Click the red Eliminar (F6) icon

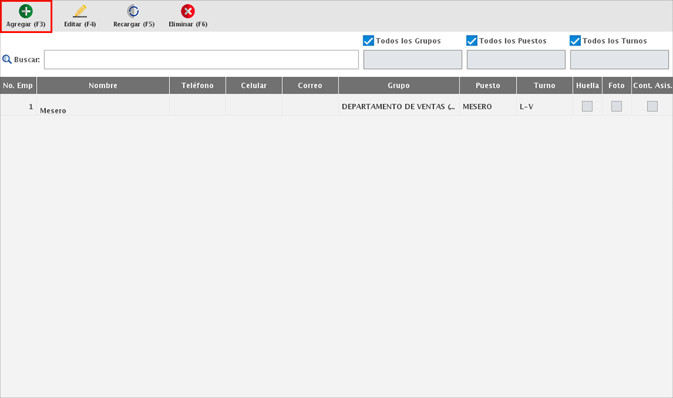pyautogui.click(x=188, y=11)
